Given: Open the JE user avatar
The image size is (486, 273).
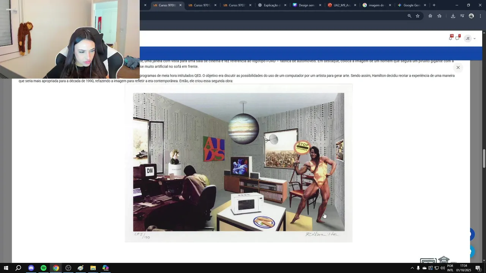Looking at the screenshot, I should 467,38.
